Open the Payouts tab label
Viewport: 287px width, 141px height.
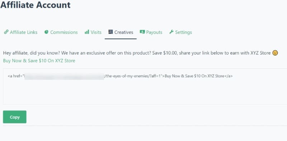point(154,32)
